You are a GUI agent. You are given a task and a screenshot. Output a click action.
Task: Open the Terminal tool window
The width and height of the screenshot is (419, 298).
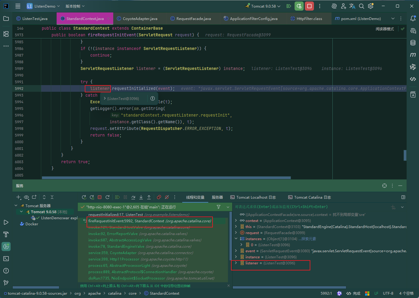(x=6, y=259)
